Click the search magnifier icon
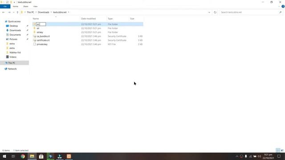285x160 pixels. click(280, 12)
